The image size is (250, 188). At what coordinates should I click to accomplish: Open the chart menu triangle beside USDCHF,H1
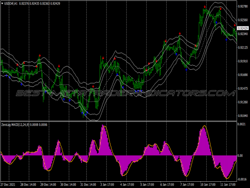2,3
